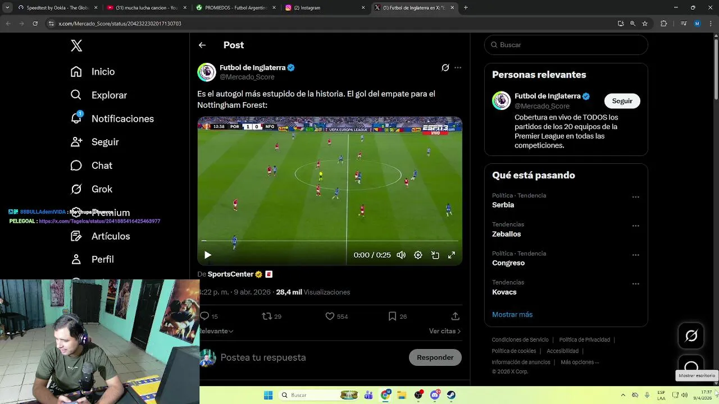Screen dimensions: 719x404
Task: Bookmark this page with star icon
Action: point(645,24)
